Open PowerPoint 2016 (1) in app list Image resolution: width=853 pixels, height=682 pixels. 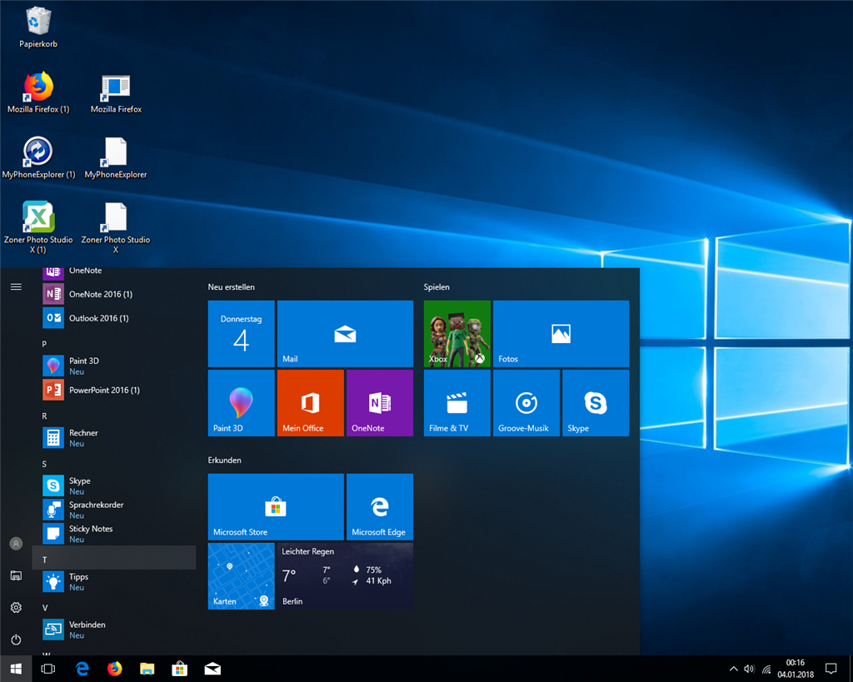(x=114, y=390)
